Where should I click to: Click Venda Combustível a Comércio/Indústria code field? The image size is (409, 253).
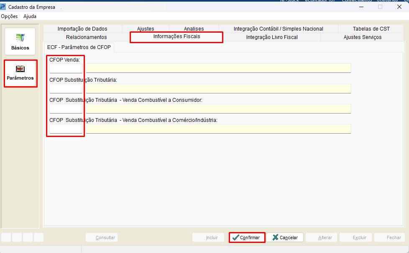click(66, 129)
